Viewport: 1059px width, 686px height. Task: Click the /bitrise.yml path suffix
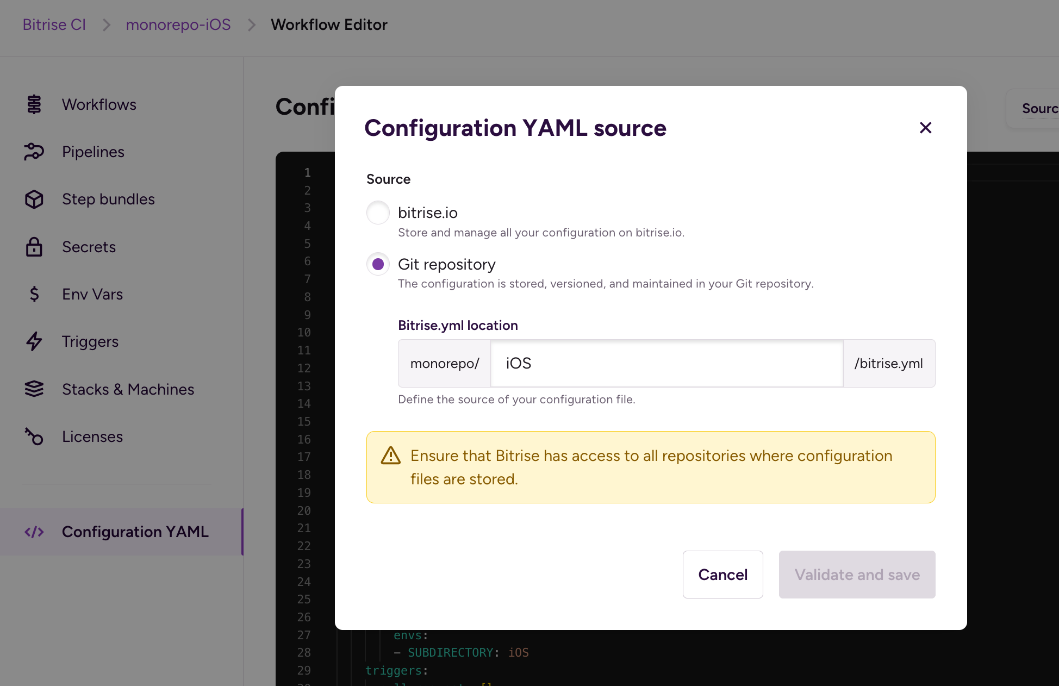(889, 364)
